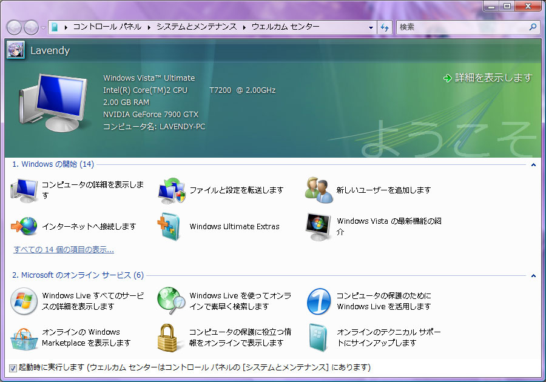
Task: Click the Windows Ultimate Extras icon
Action: click(x=169, y=227)
